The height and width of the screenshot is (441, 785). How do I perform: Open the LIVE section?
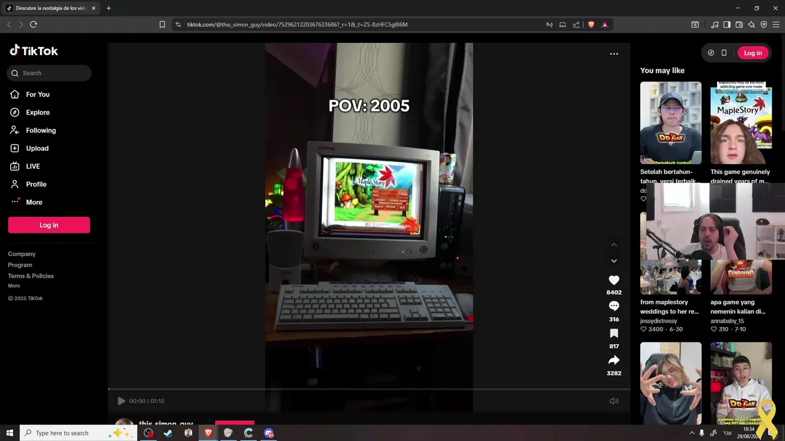pyautogui.click(x=33, y=166)
